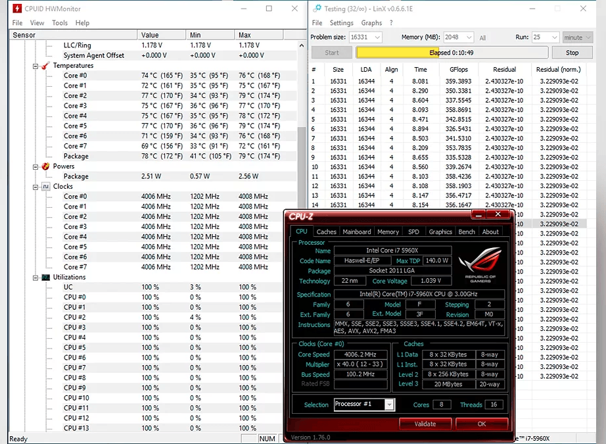Collapse the Temperatures tree node
The image size is (606, 444).
35,66
